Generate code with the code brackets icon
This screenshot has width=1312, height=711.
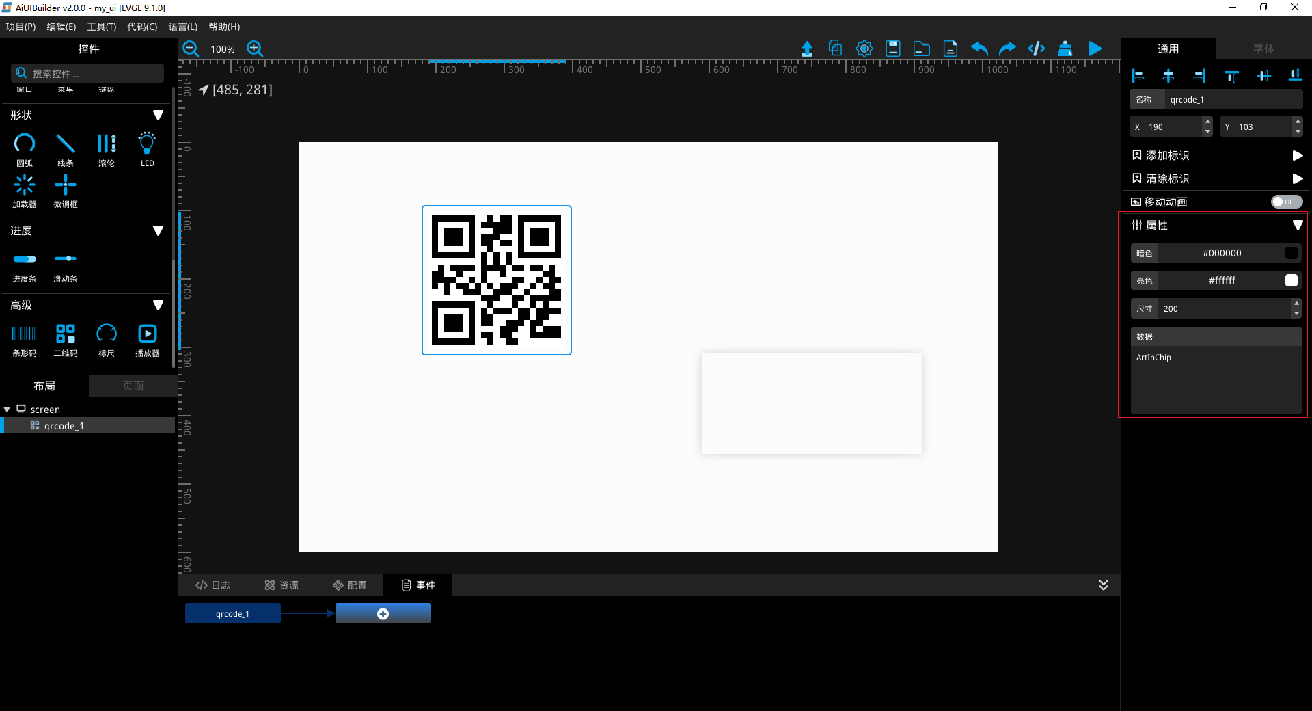[x=1037, y=49]
